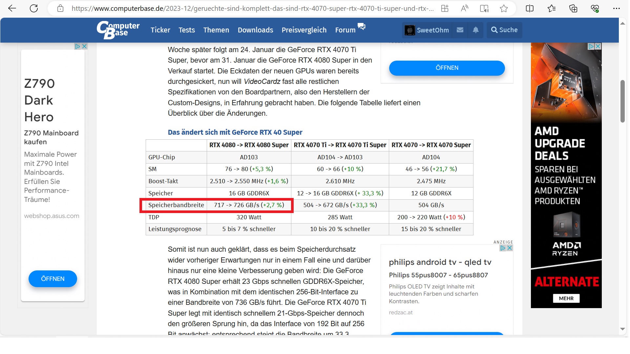The image size is (630, 354).
Task: Click the address bar URL
Action: click(253, 9)
